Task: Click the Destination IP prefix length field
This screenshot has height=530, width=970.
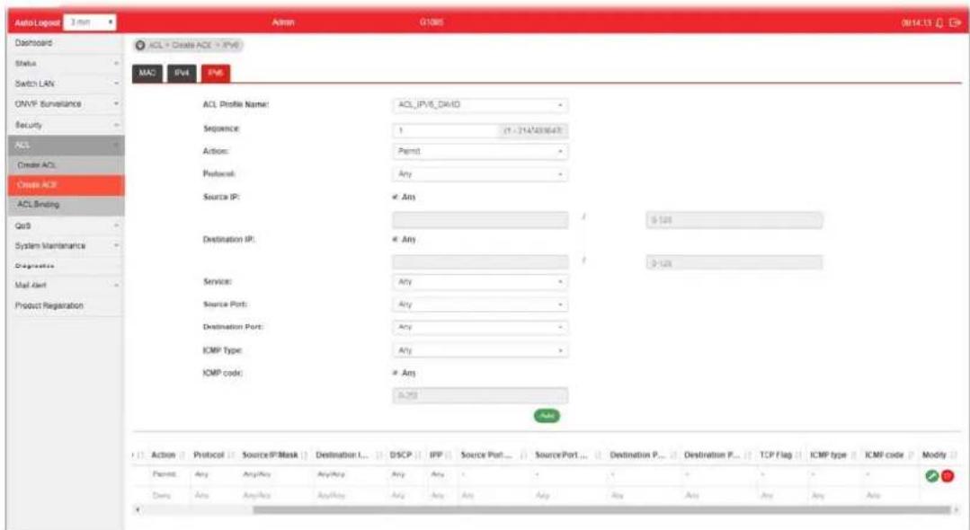Action: (734, 263)
